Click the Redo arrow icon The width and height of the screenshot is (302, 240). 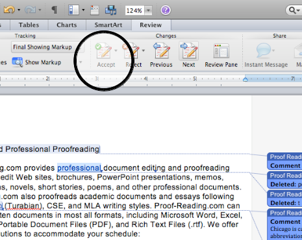[30, 10]
